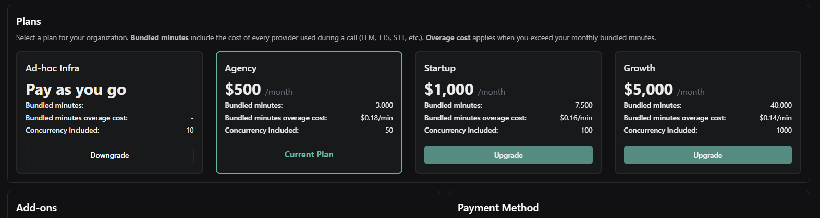Image resolution: width=820 pixels, height=218 pixels.
Task: Click the Plans section heading
Action: (x=29, y=21)
